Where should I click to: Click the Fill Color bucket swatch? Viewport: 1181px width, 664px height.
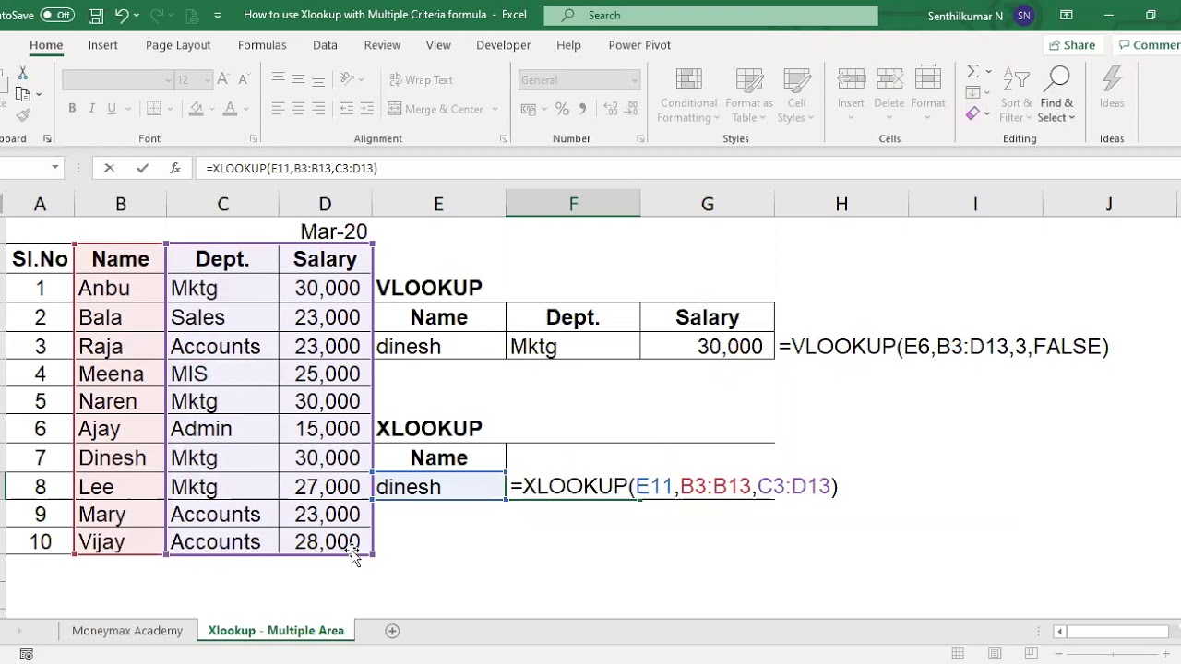point(196,109)
